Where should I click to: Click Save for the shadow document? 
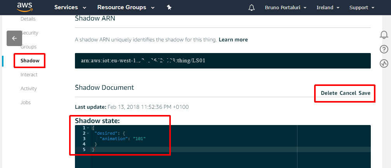click(364, 93)
